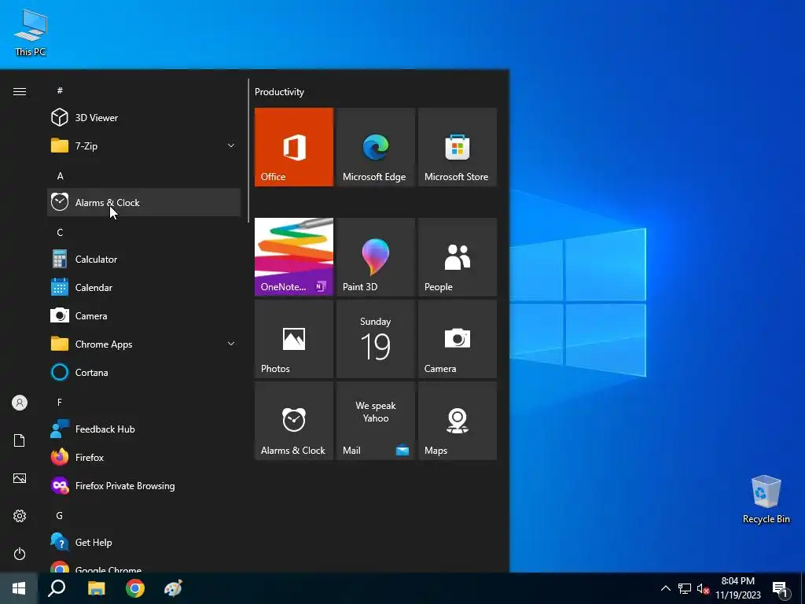Open Settings gear in Start sidebar
The width and height of the screenshot is (805, 604).
[20, 516]
